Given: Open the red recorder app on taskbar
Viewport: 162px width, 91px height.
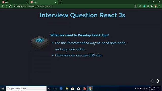Looking at the screenshot, I should tap(84, 89).
